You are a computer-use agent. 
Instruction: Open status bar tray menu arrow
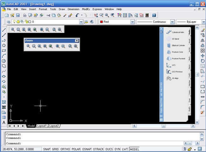(195, 149)
